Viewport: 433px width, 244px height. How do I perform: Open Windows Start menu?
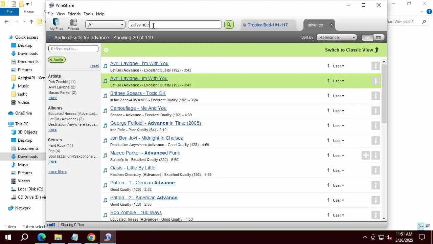coord(8,237)
